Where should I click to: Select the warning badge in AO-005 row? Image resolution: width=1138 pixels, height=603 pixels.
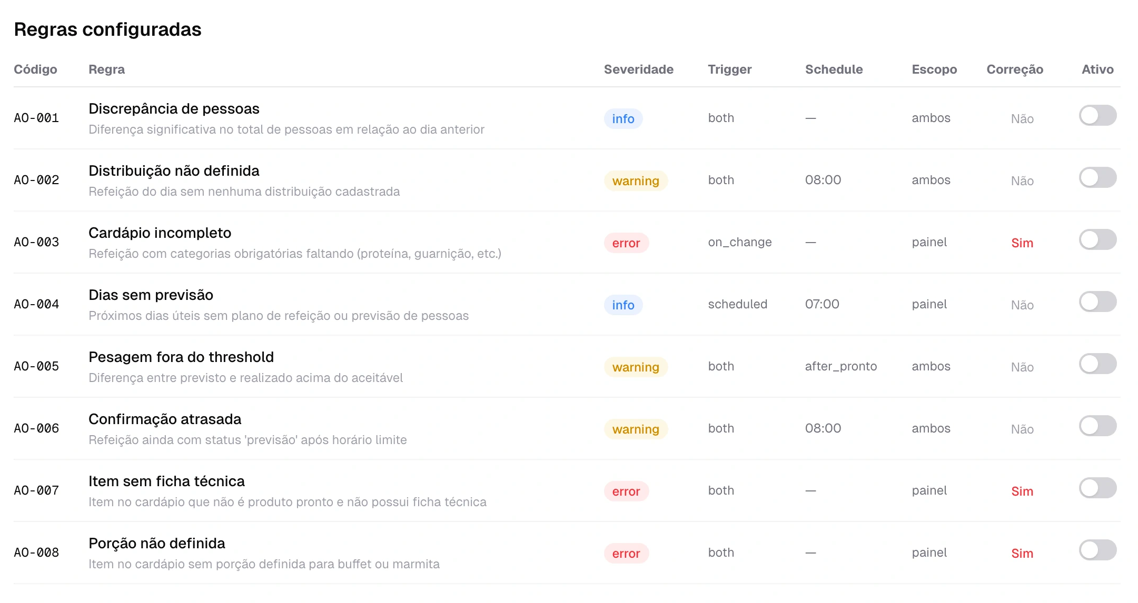[x=636, y=367]
